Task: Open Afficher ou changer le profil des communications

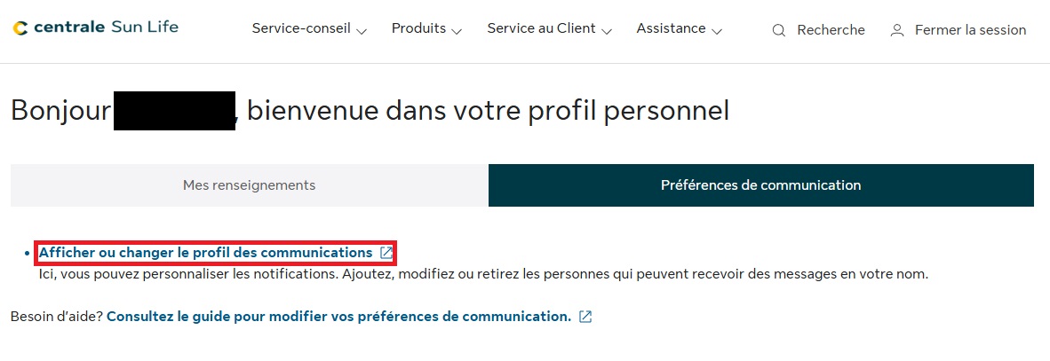Action: [x=205, y=253]
